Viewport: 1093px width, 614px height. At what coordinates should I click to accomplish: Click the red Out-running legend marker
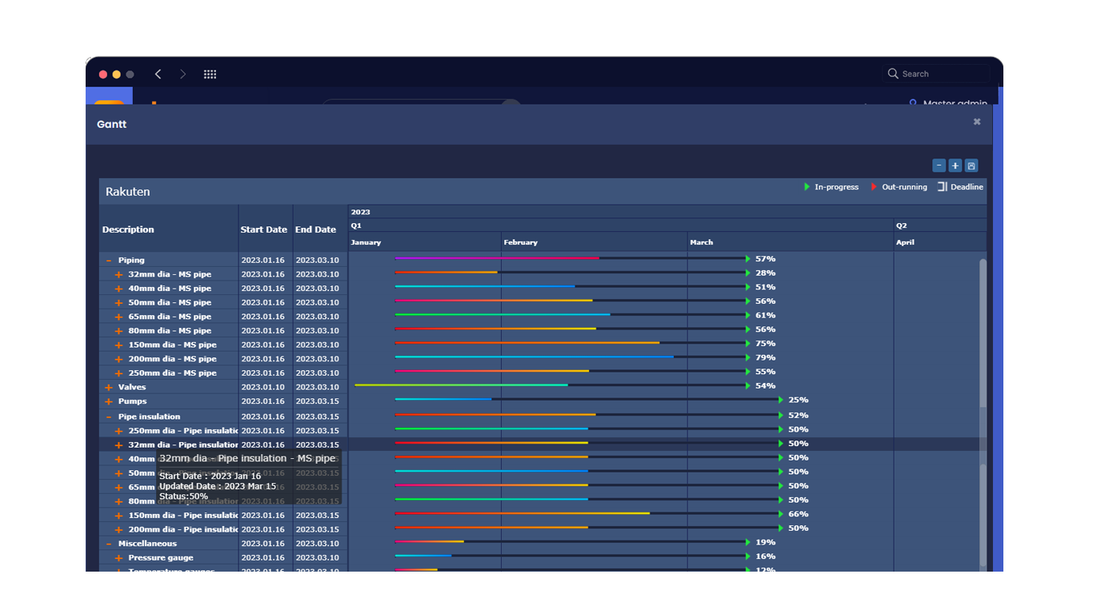click(874, 187)
